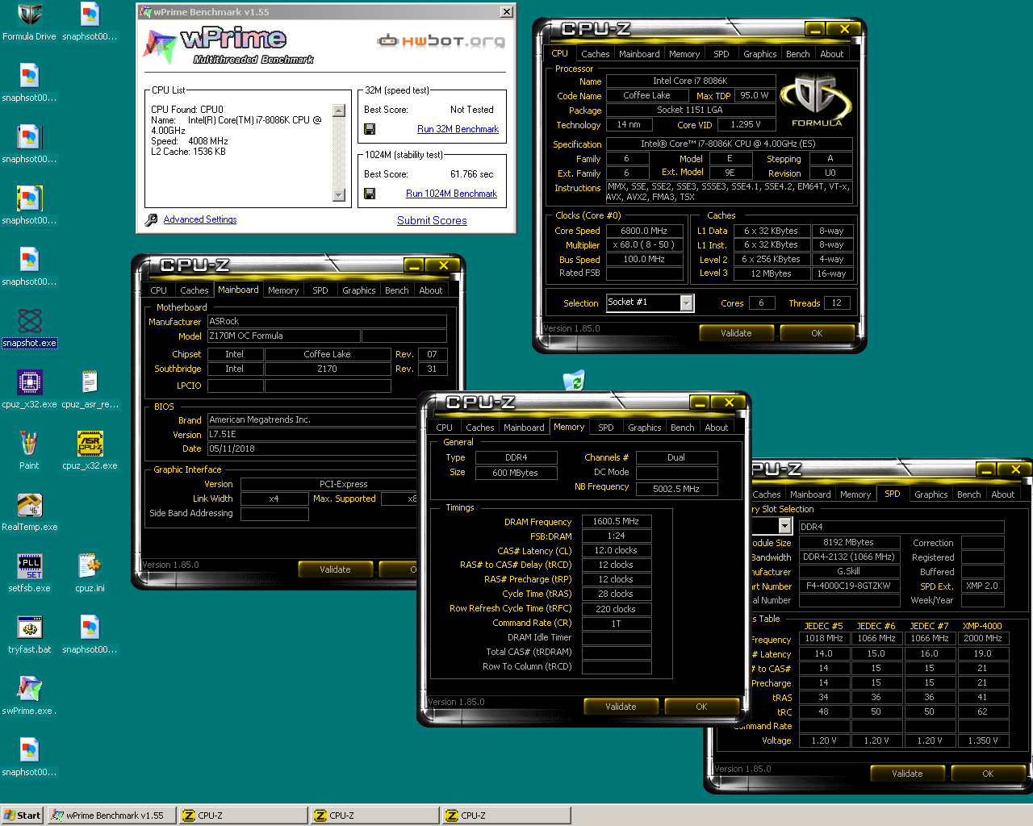Switch to Caches tab in top-right CPU-Z window
The width and height of the screenshot is (1033, 826).
[596, 54]
